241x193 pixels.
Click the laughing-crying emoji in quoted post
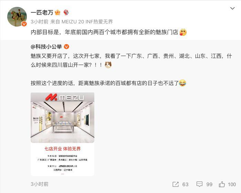click(x=182, y=83)
